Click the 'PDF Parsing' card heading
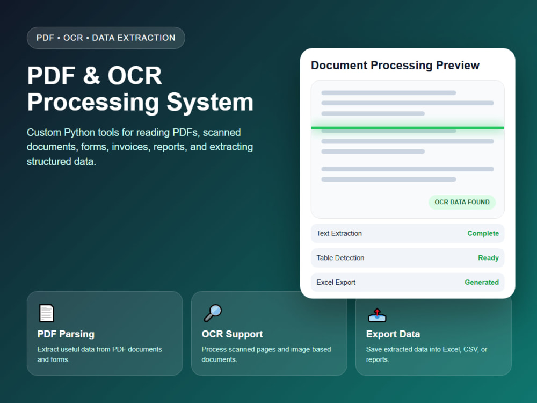Viewport: 537px width, 403px height. click(66, 334)
